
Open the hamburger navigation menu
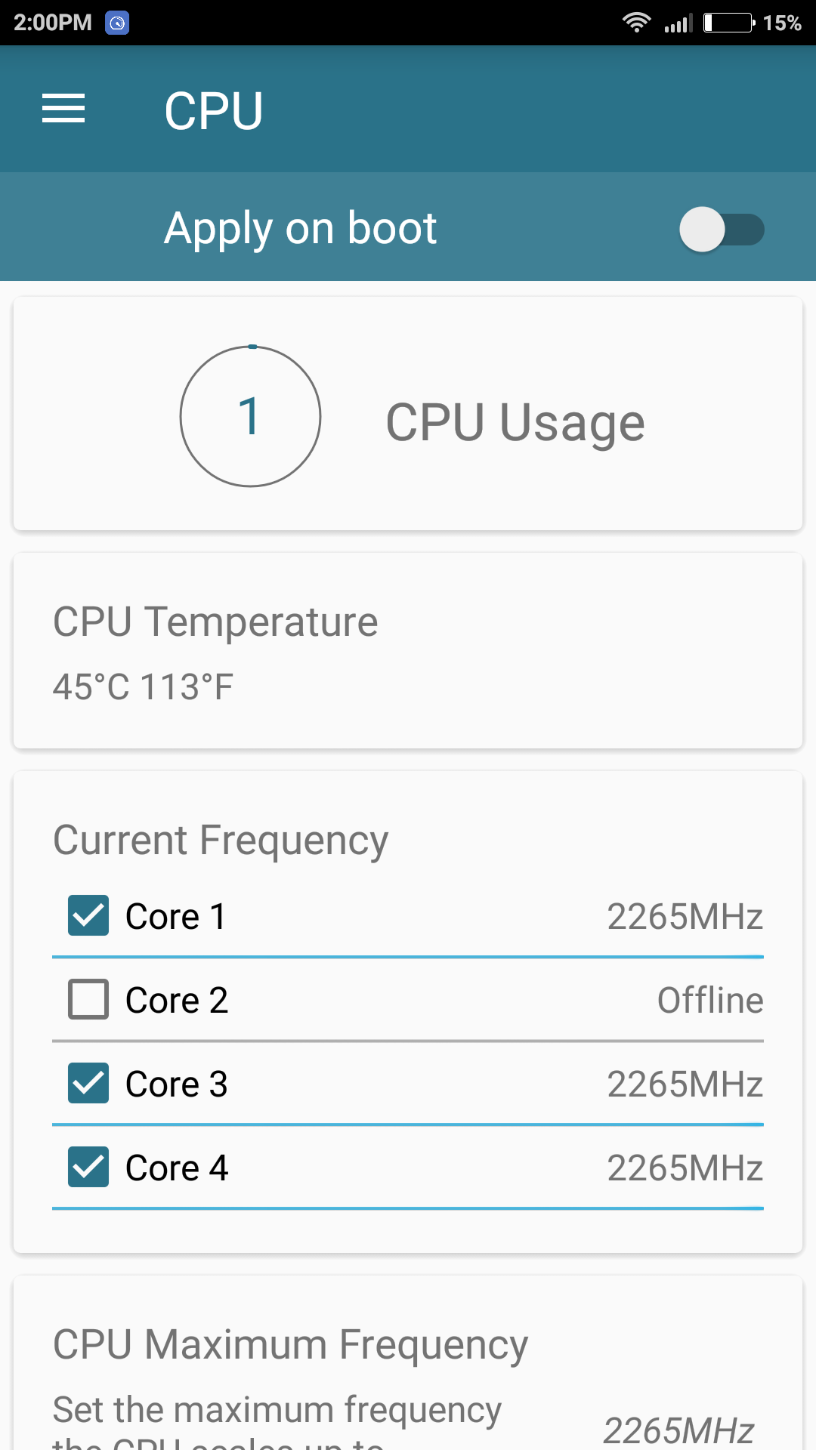click(63, 109)
